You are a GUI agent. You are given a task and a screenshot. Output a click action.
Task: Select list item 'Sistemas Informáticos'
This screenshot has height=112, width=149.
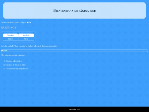[14, 61]
